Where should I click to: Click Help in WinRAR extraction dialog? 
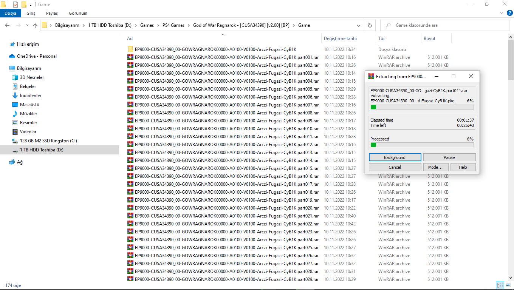tap(463, 167)
